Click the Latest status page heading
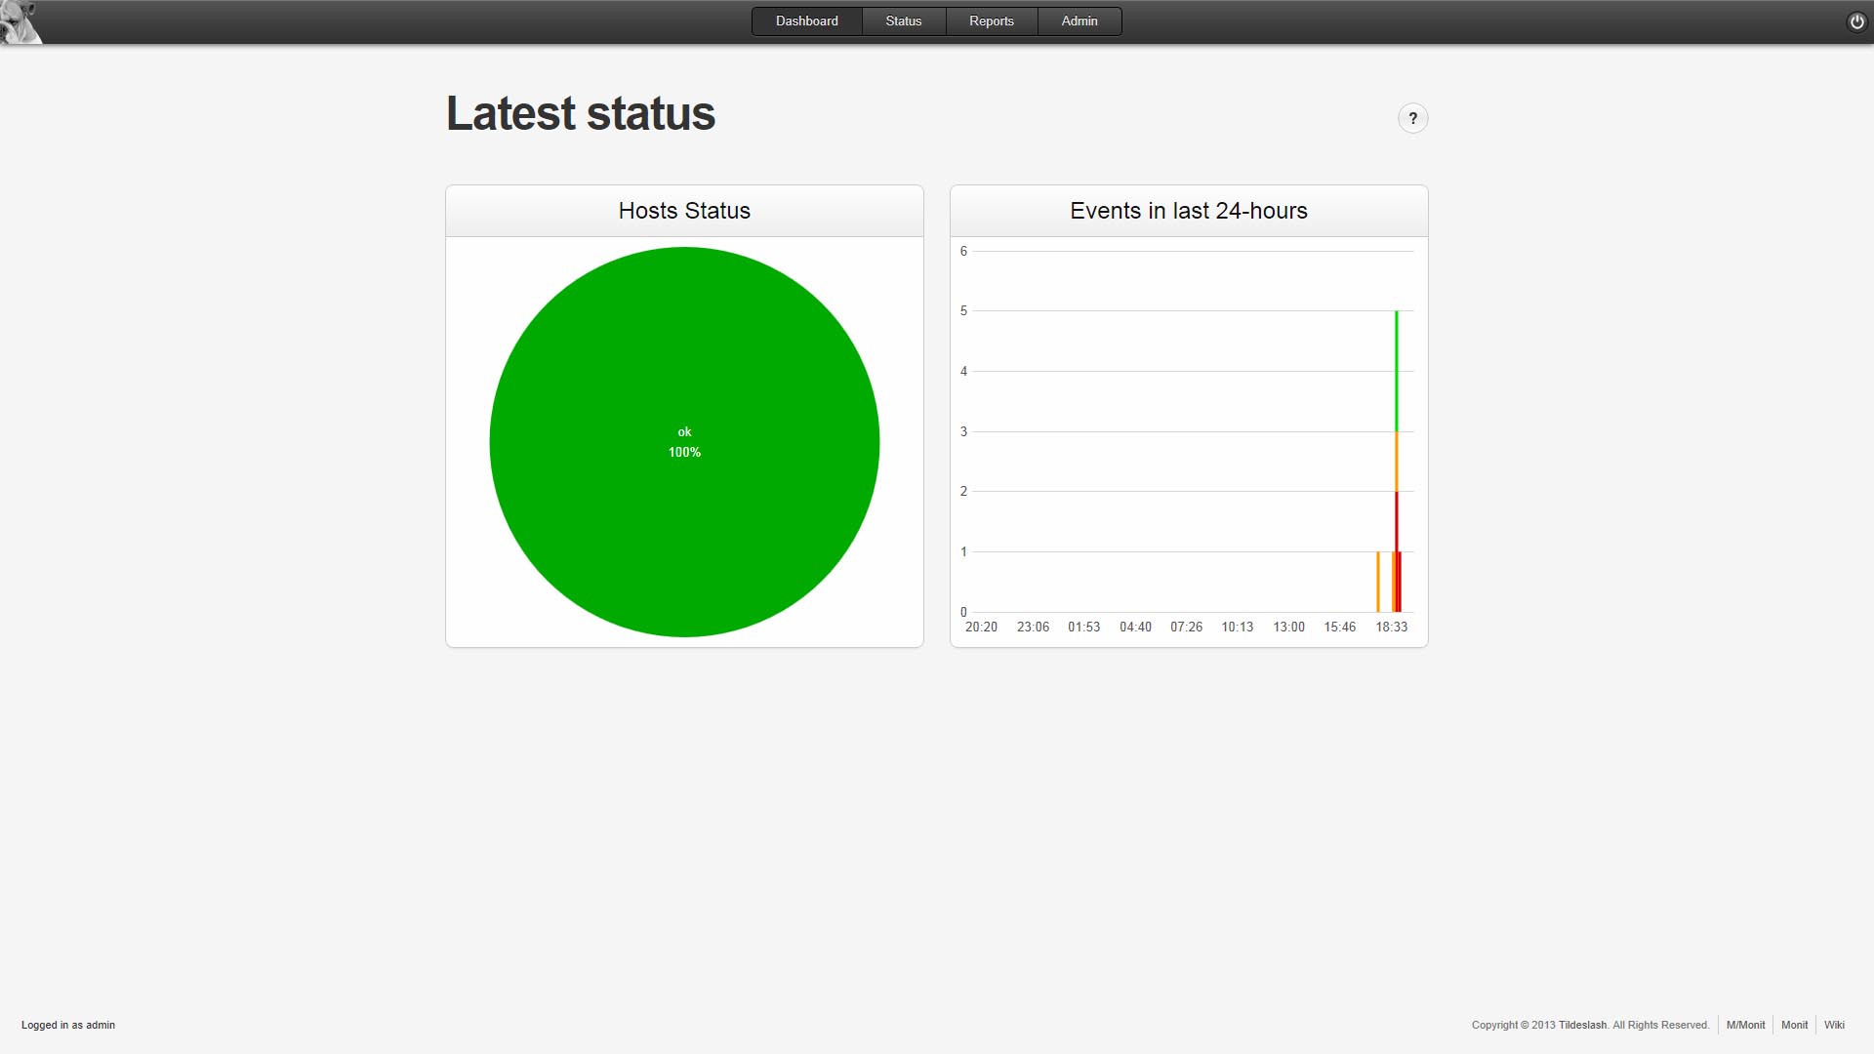 580,113
